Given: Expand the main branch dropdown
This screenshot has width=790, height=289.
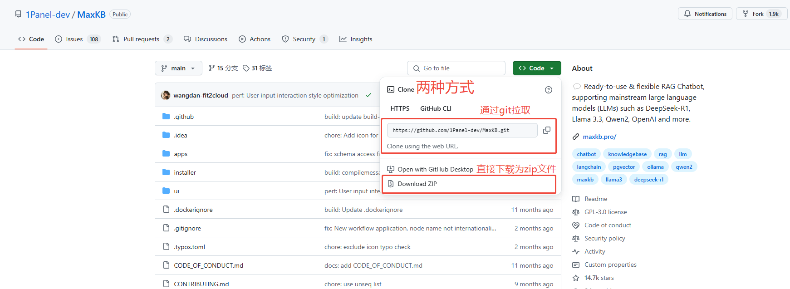Looking at the screenshot, I should [x=178, y=68].
